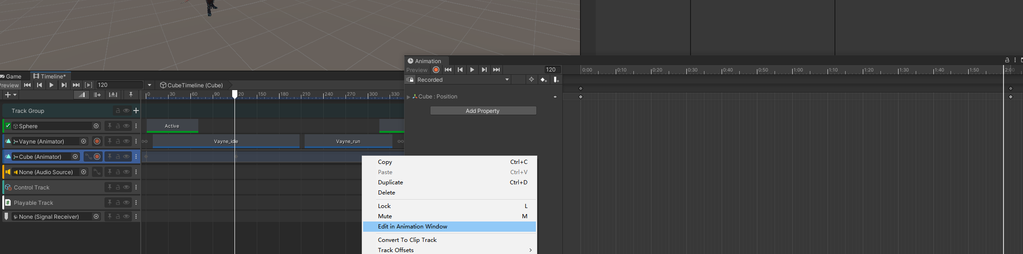Open the Recorded clip dropdown
This screenshot has height=254, width=1023.
(507, 80)
